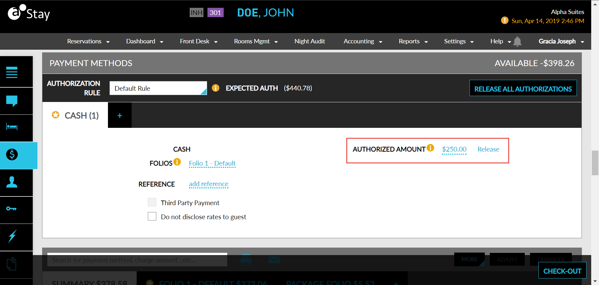Viewport: 599px width, 285px height.
Task: Click the CHECK-OUT button
Action: coord(562,271)
